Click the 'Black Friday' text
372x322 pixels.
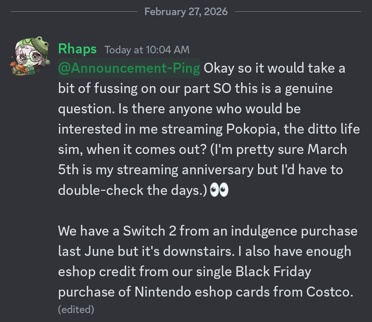pos(273,272)
